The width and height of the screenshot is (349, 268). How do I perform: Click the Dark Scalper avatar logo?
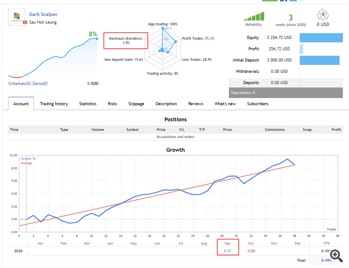pos(17,17)
